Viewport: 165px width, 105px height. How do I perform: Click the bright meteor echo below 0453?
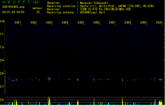49,79
